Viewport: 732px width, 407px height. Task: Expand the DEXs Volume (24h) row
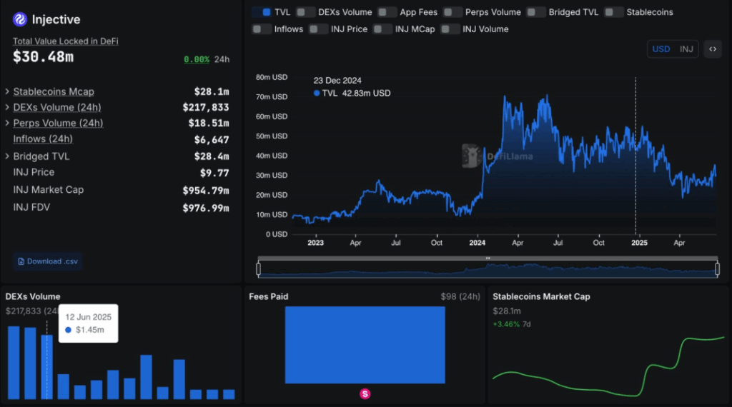(7, 107)
